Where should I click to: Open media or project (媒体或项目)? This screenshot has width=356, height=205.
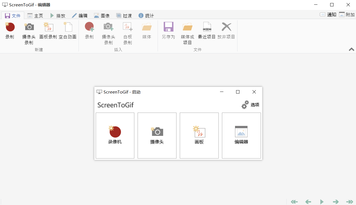click(x=188, y=33)
